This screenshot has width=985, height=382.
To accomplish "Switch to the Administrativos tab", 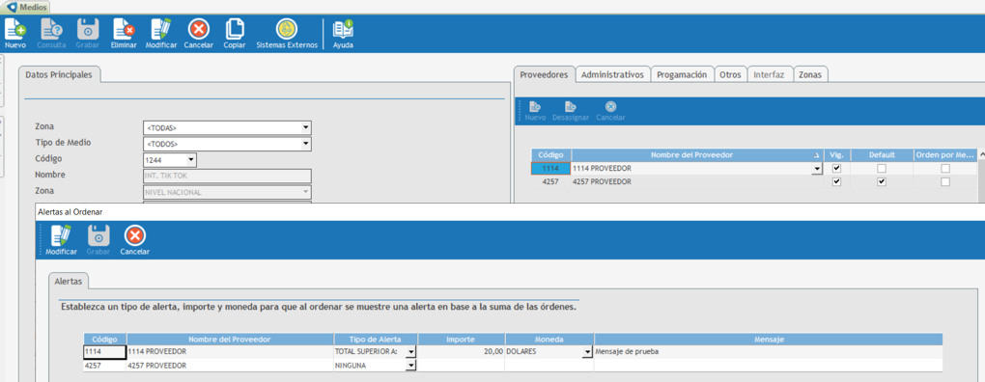I will [x=612, y=74].
